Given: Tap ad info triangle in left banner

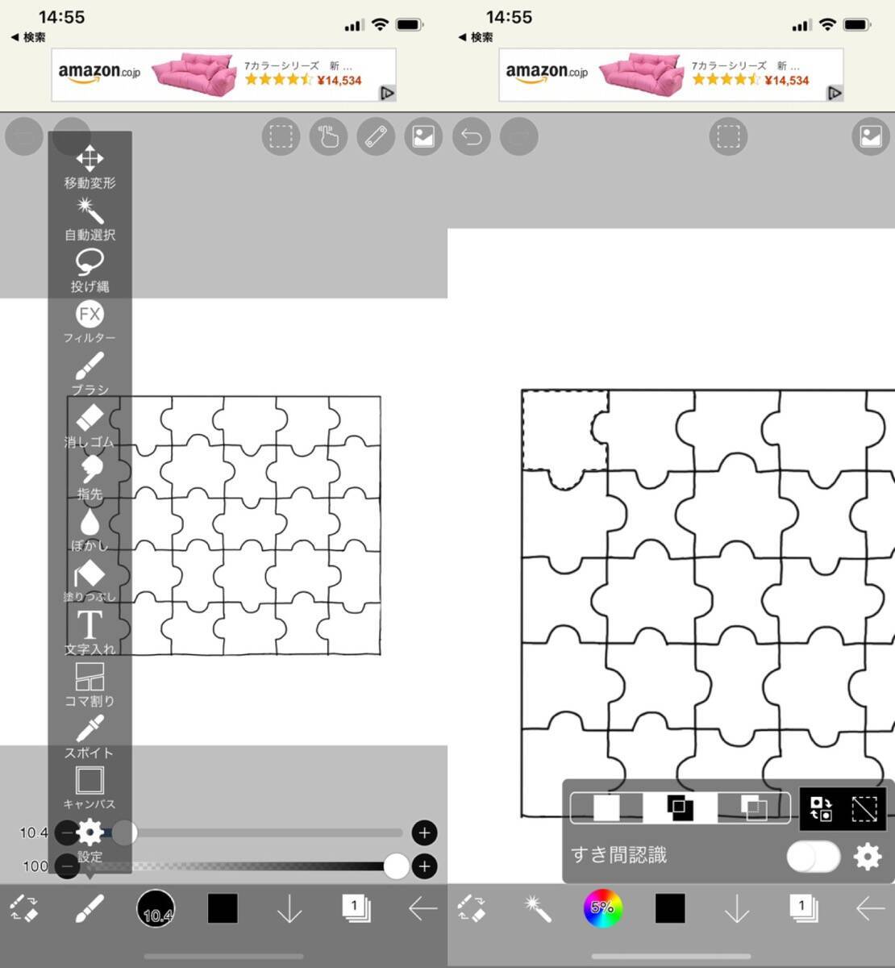Looking at the screenshot, I should click(387, 93).
